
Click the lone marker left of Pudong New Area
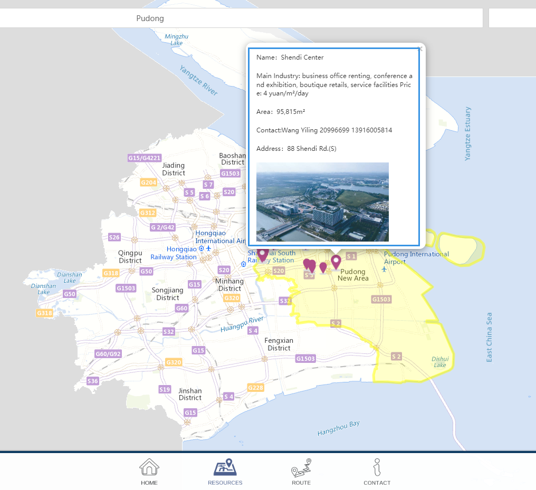[323, 268]
